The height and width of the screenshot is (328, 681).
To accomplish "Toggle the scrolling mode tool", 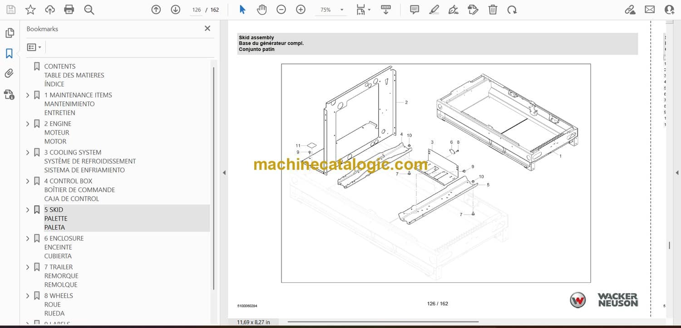I will 386,10.
